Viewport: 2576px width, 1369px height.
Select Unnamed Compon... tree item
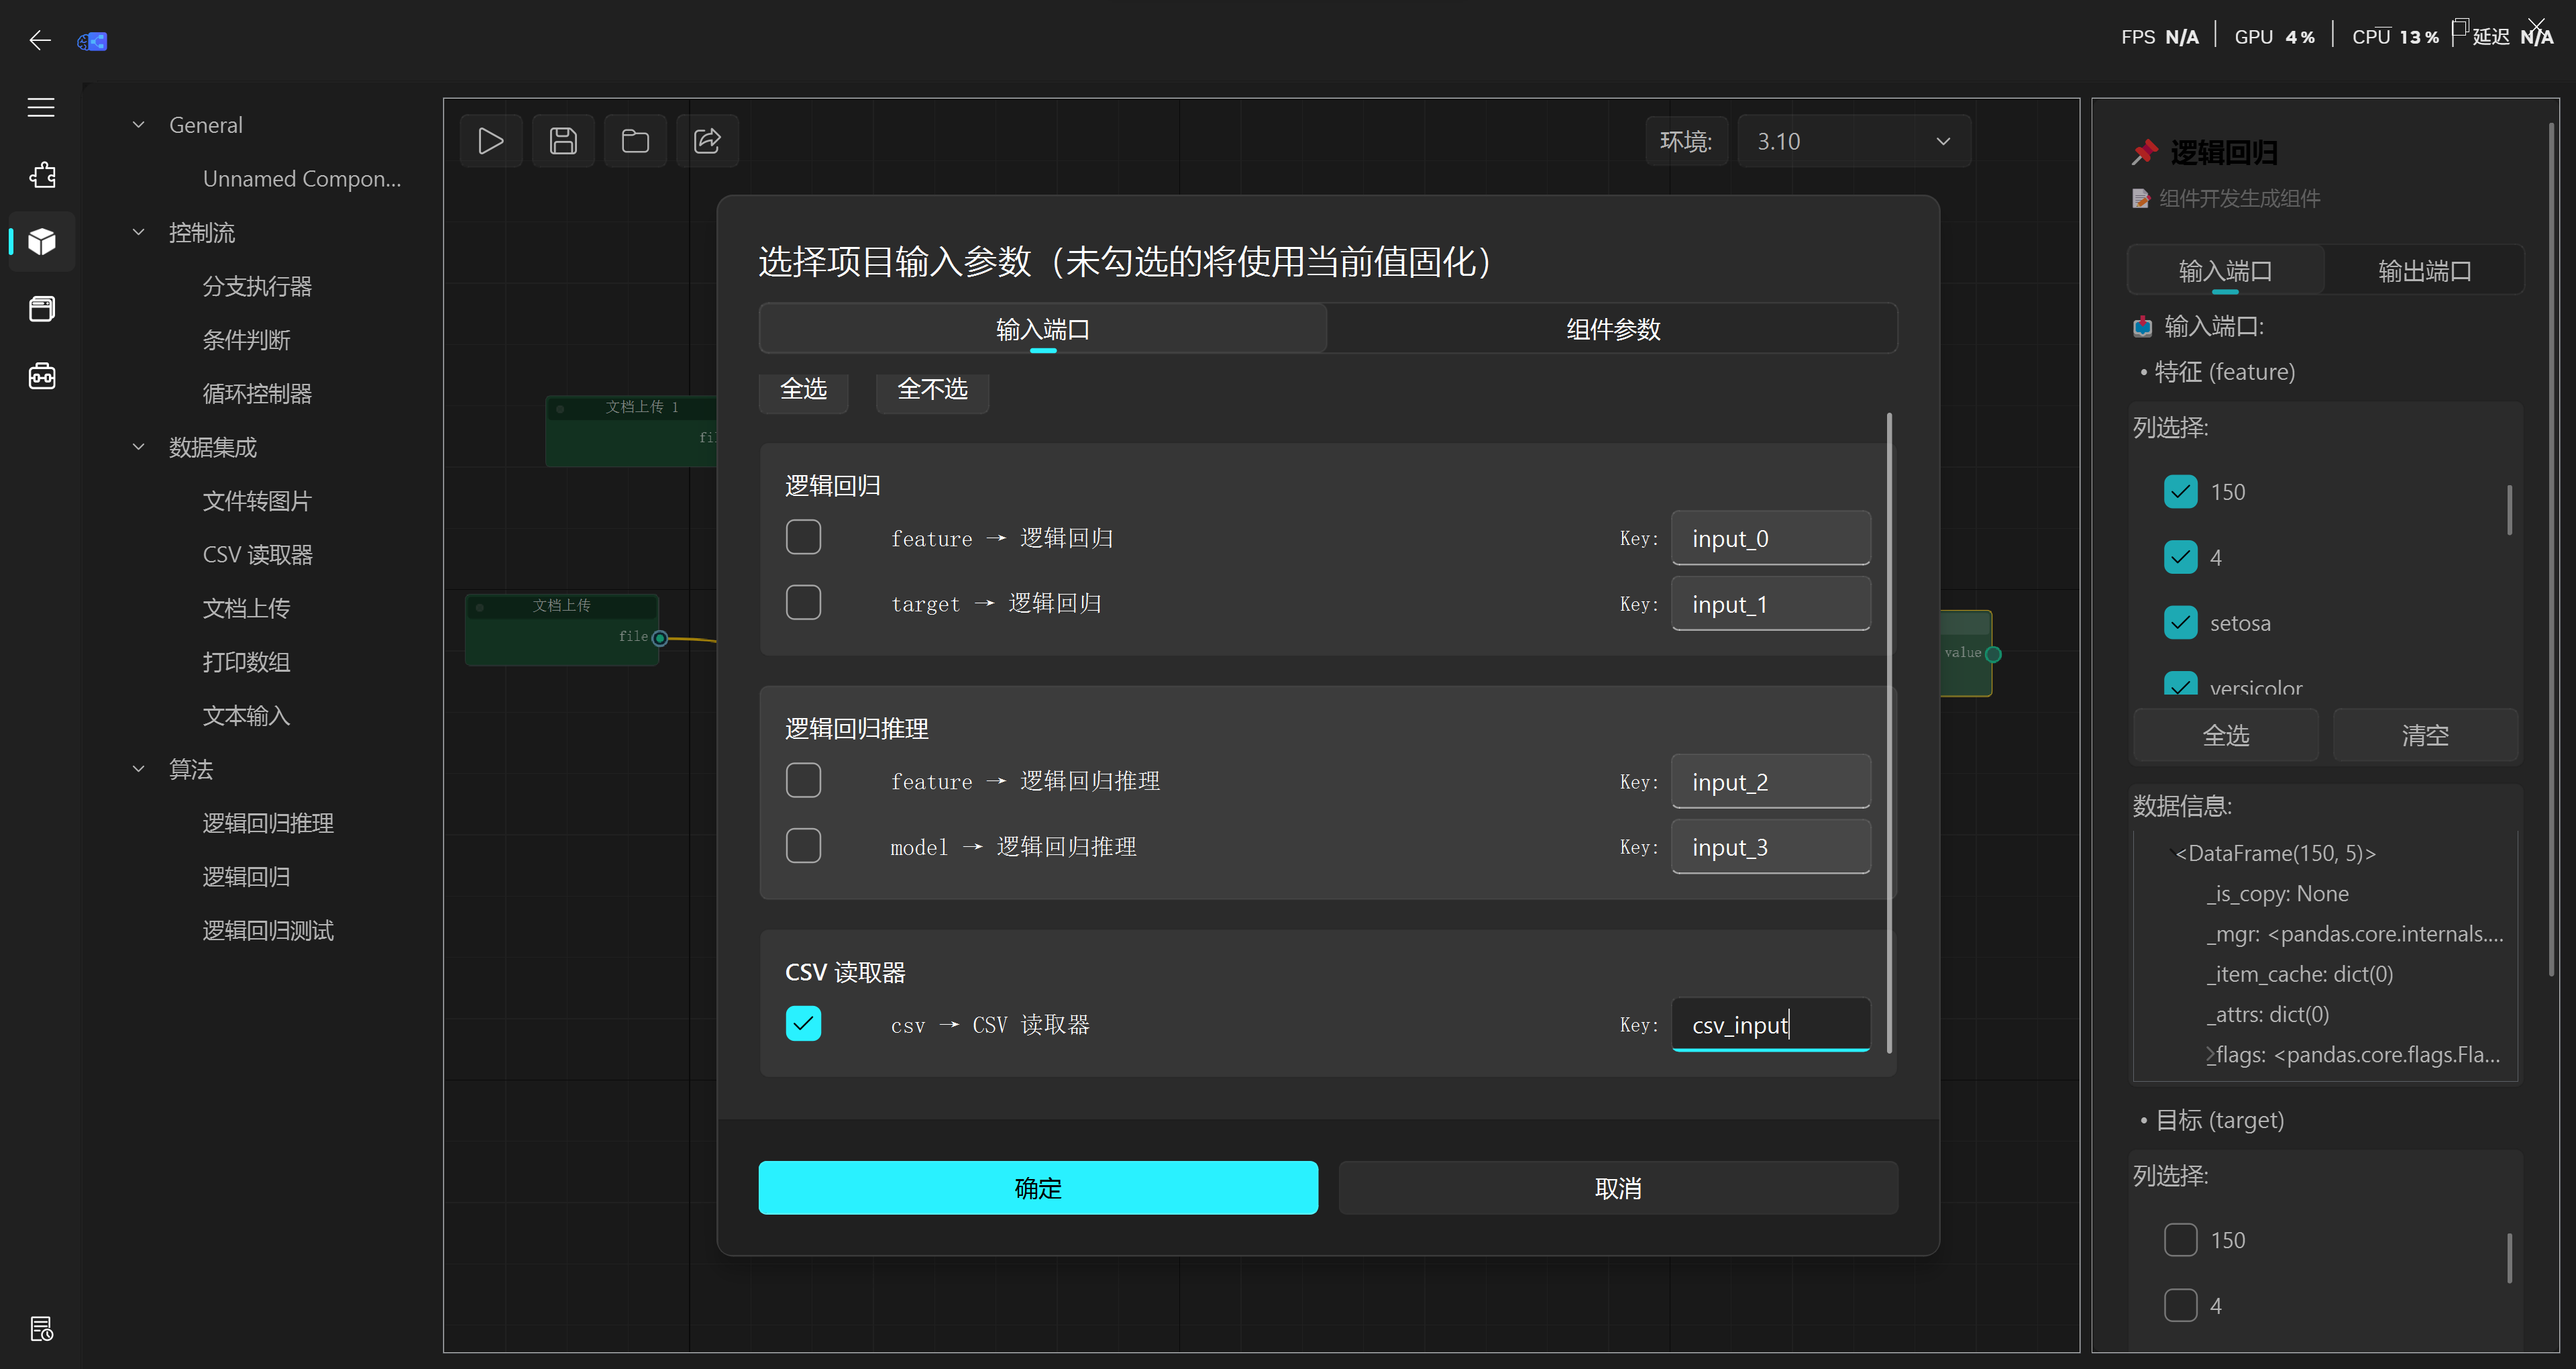point(302,179)
